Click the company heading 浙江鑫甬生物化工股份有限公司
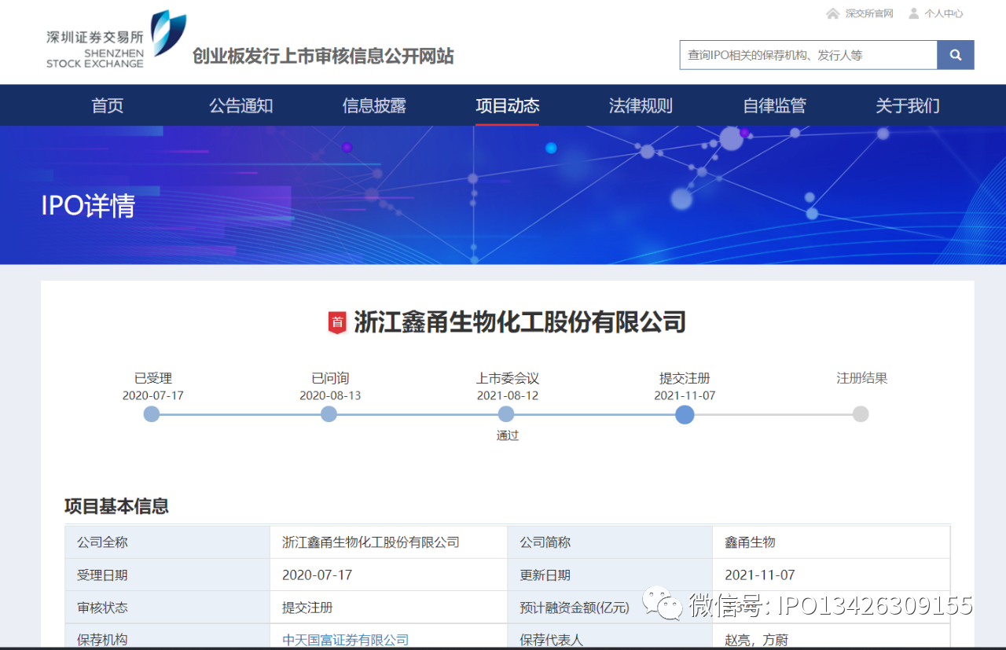Screen dimensions: 1006x650 click(x=520, y=322)
